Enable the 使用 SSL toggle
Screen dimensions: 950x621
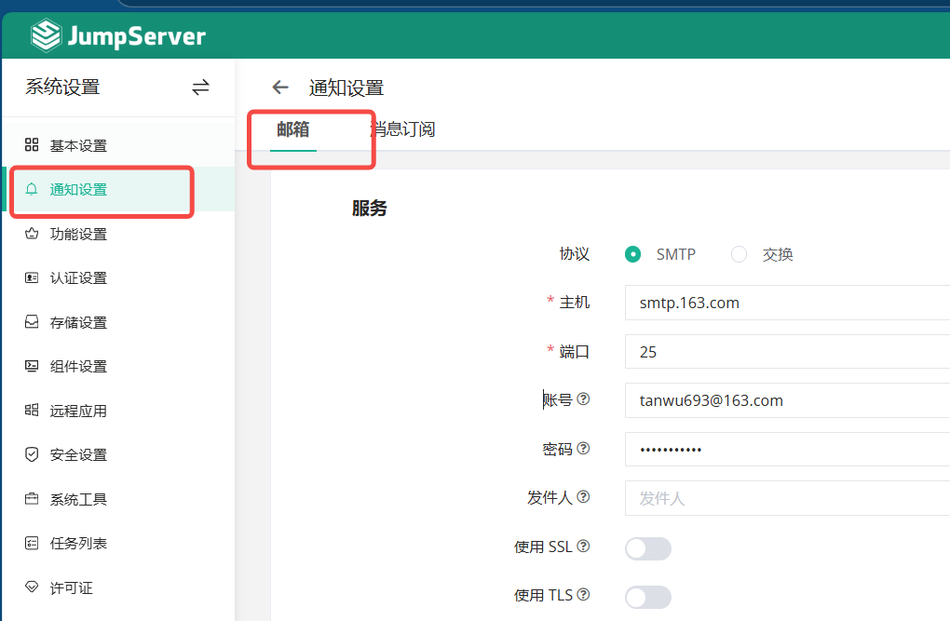(648, 548)
